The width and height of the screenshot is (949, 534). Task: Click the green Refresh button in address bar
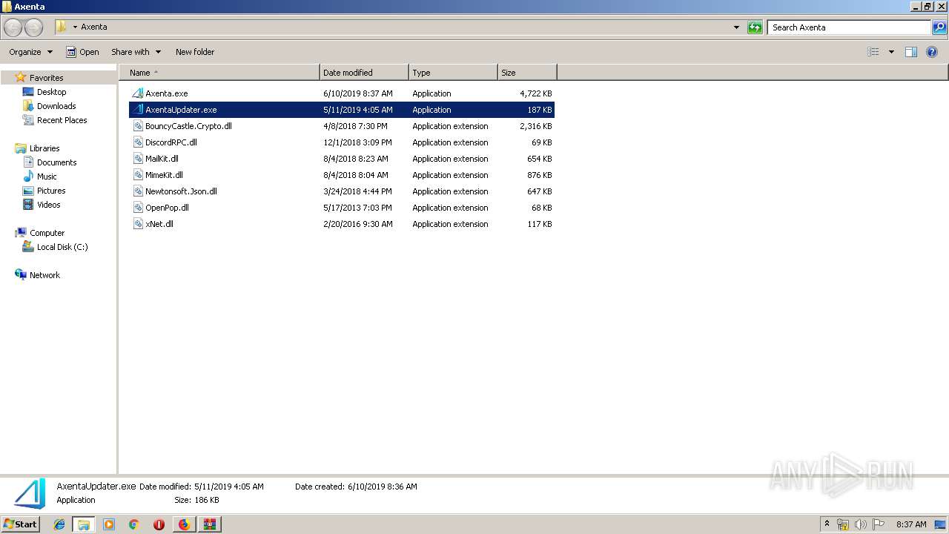coord(755,27)
